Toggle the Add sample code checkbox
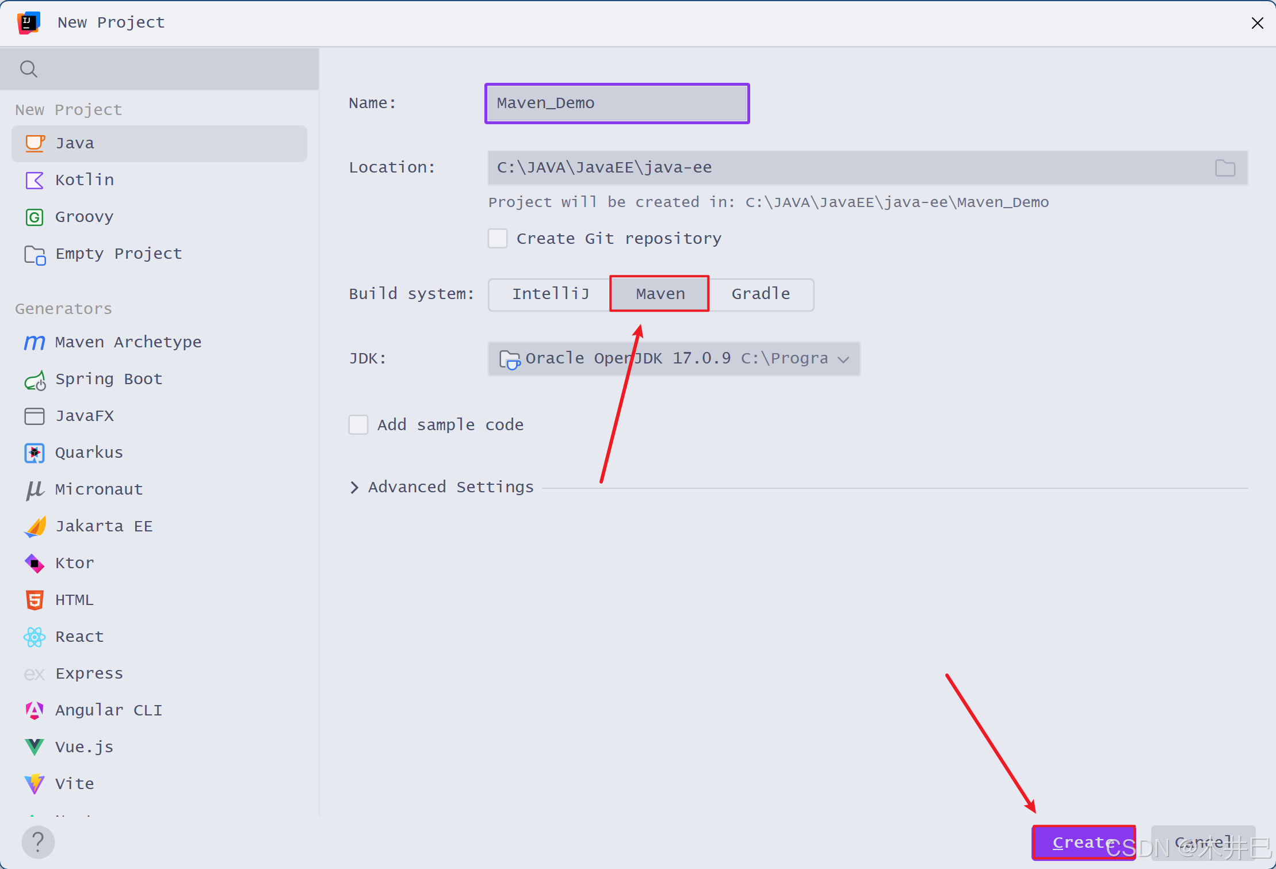 (x=358, y=425)
